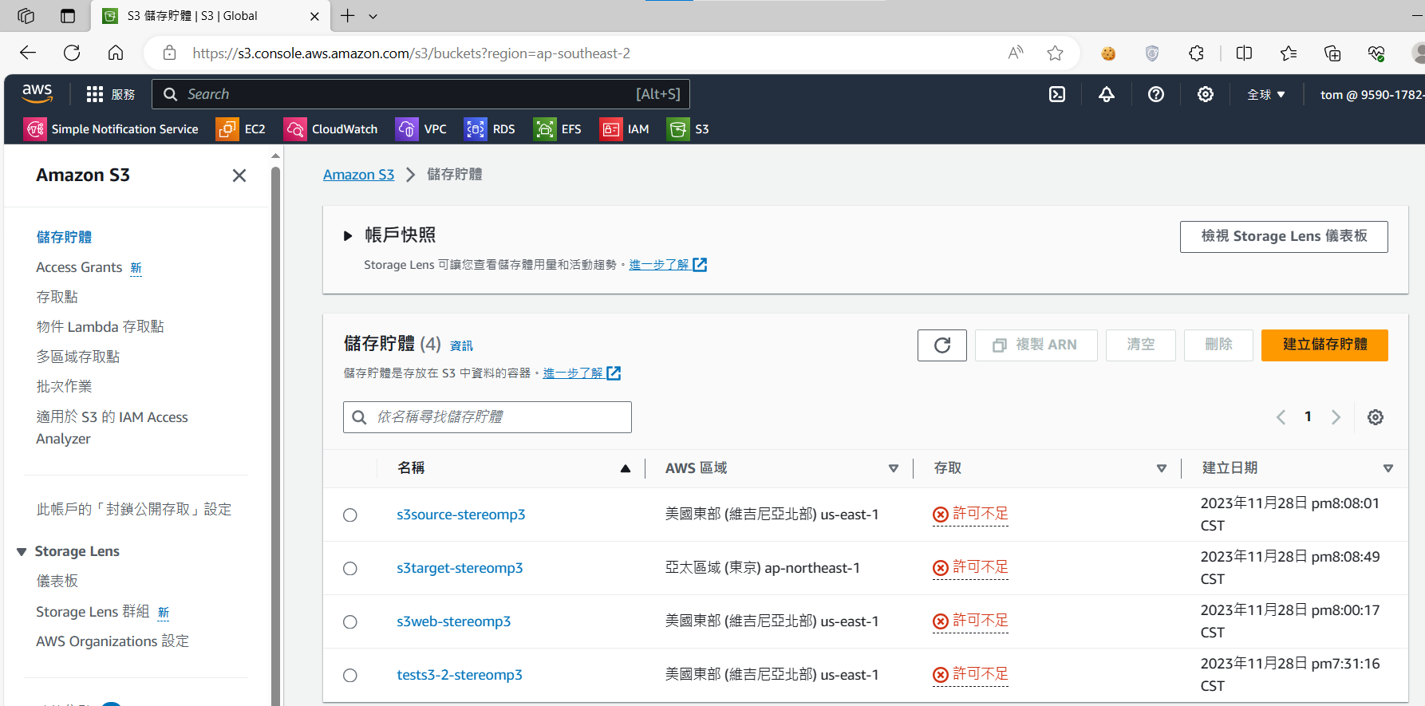Open the 資訊 link beside 儲存貯體
The width and height of the screenshot is (1425, 706).
point(461,345)
